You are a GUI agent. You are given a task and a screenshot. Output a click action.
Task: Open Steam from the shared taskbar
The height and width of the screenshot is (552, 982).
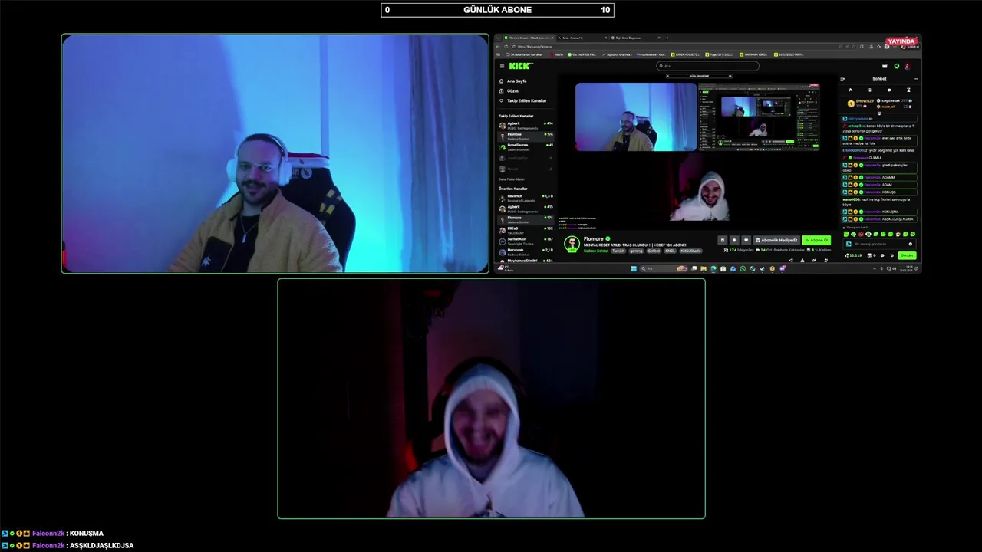762,268
